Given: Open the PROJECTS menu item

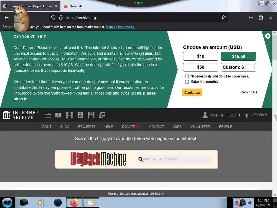Looking at the screenshot, I should pos(87,127).
